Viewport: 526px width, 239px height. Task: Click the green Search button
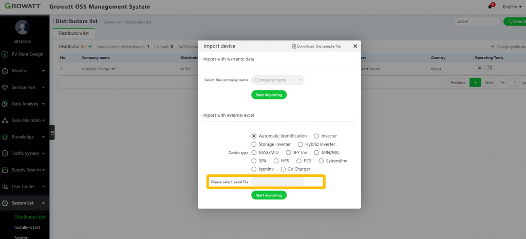pos(515,22)
